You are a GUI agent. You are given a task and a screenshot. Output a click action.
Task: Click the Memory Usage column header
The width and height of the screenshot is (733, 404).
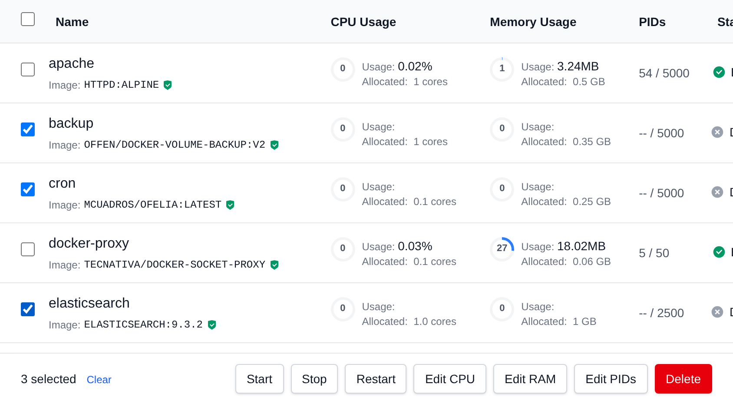(x=533, y=22)
